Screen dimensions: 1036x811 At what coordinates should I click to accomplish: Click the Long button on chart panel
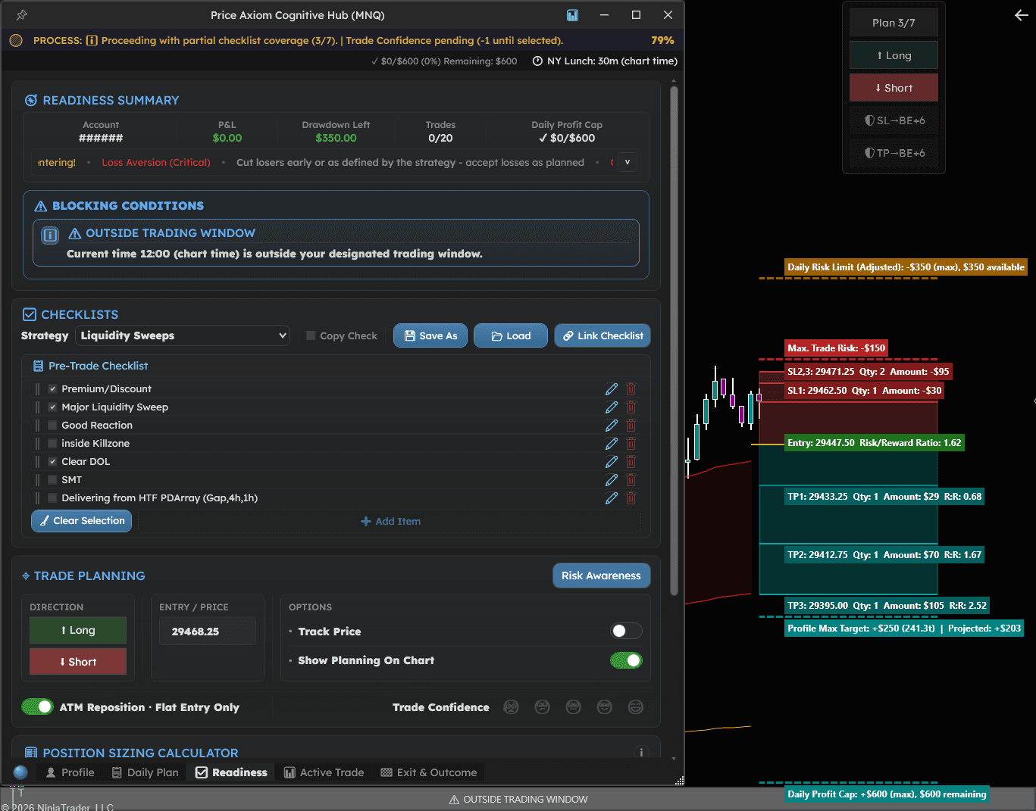point(894,55)
